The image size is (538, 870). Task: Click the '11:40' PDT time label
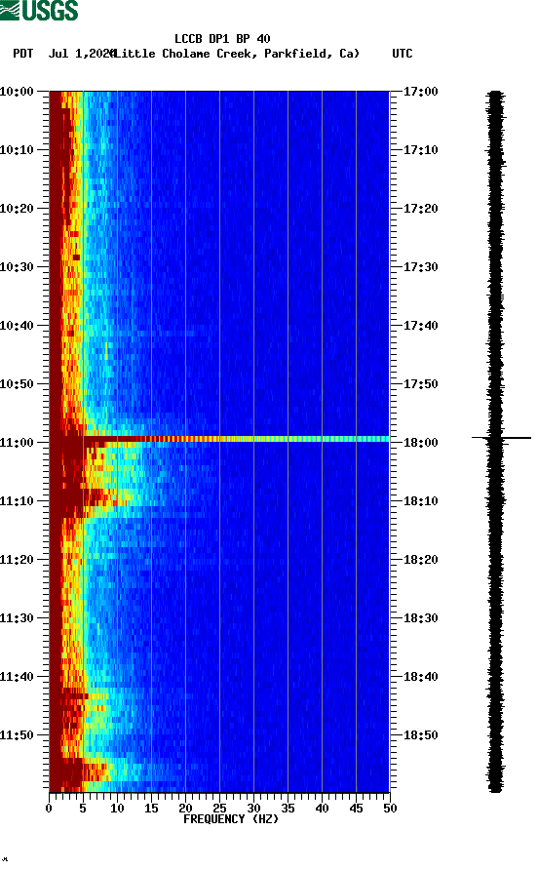click(x=17, y=676)
